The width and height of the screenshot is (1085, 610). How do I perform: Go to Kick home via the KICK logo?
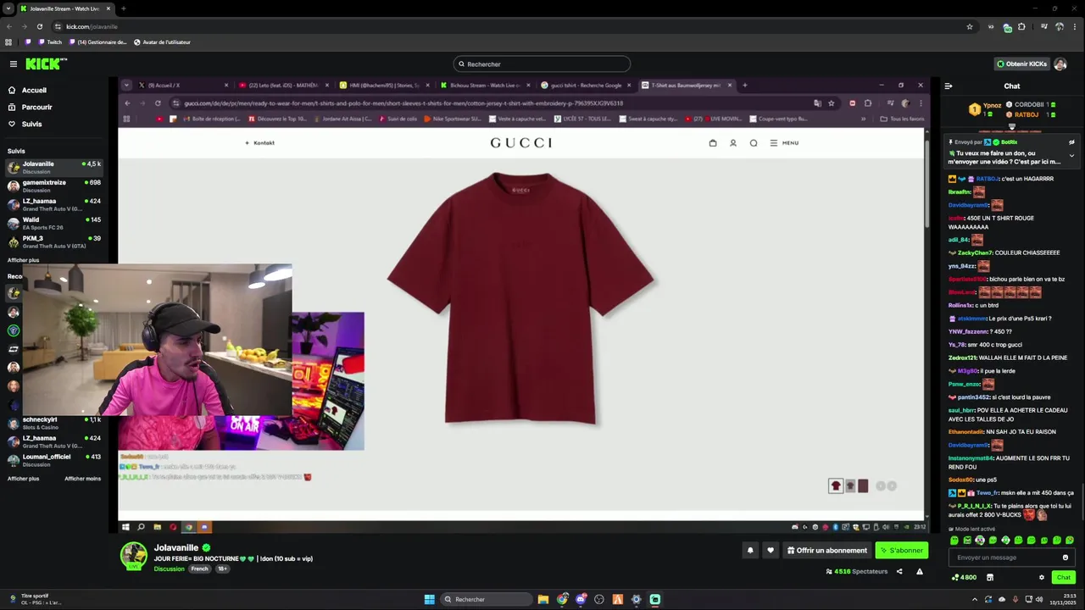click(46, 64)
